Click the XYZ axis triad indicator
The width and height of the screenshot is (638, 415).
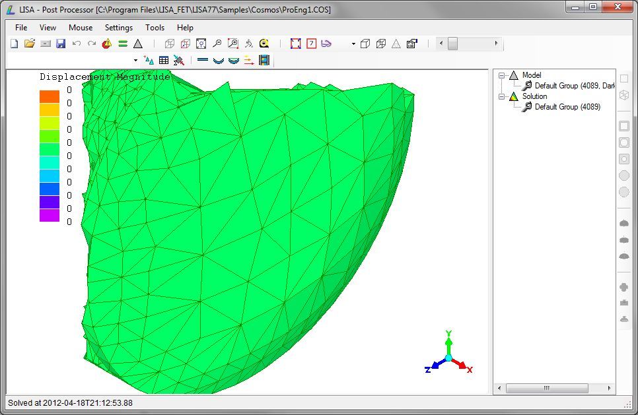point(448,353)
